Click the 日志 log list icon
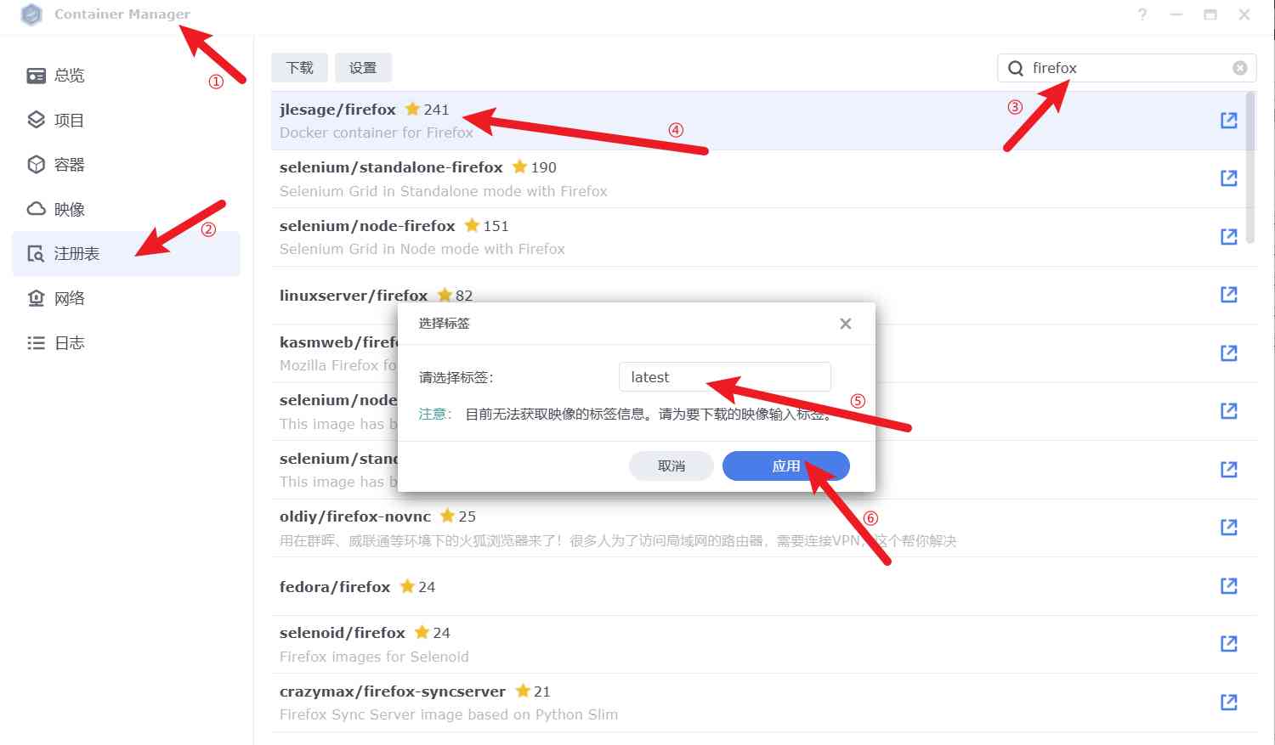 click(36, 343)
